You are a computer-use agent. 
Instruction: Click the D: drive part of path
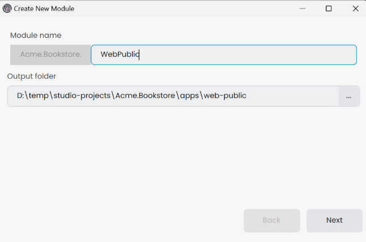coord(21,96)
